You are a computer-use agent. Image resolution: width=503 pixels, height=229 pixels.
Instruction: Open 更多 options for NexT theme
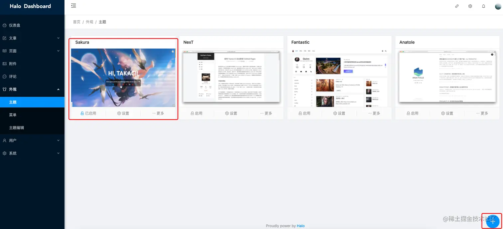[x=266, y=114]
